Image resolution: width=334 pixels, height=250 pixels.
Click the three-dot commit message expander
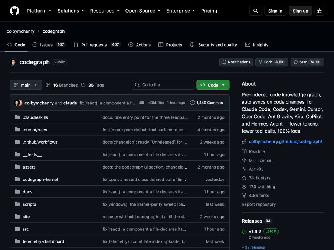[142, 103]
